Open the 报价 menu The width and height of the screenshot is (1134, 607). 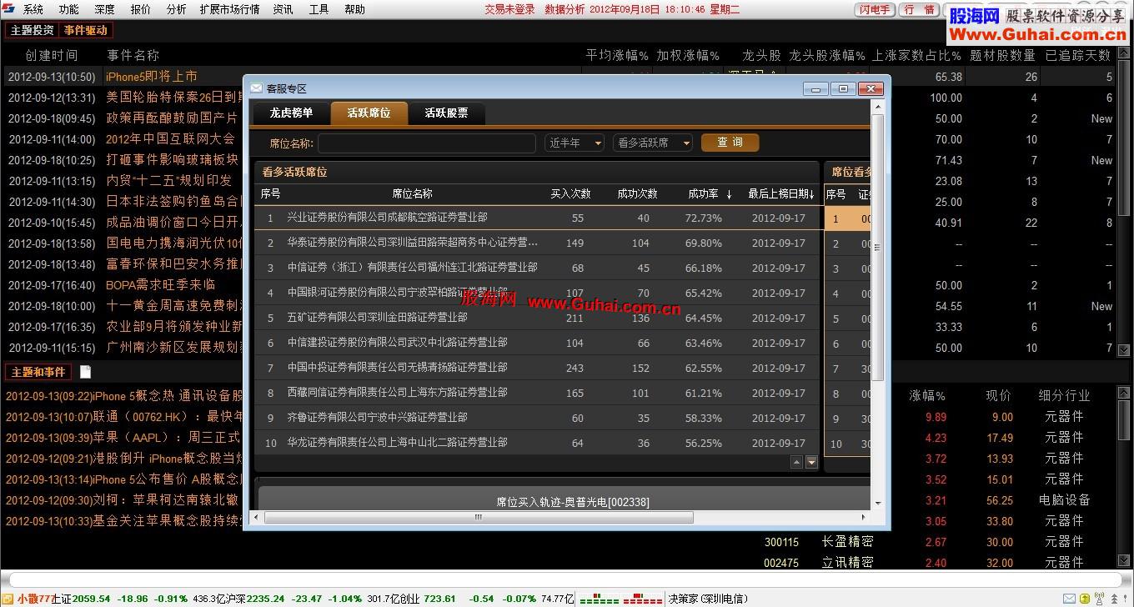click(140, 10)
